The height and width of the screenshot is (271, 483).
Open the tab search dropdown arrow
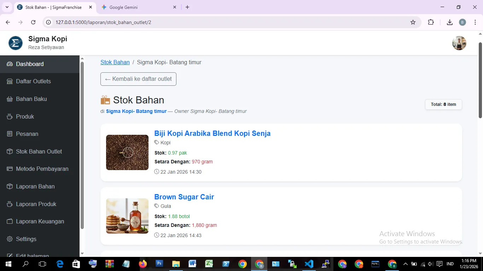[7, 7]
